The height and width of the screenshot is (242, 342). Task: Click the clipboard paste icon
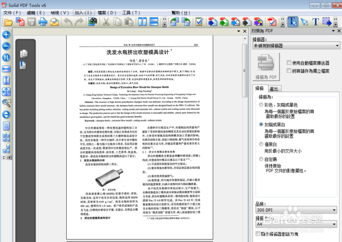tap(129, 22)
